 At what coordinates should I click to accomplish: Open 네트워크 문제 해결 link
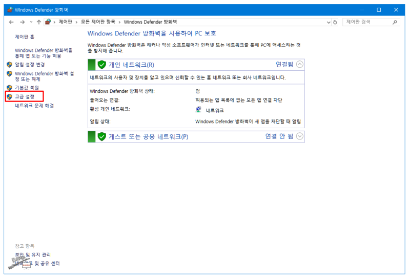tap(34, 106)
